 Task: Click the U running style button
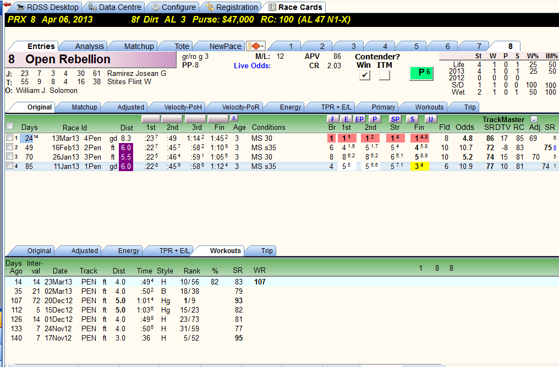[431, 119]
